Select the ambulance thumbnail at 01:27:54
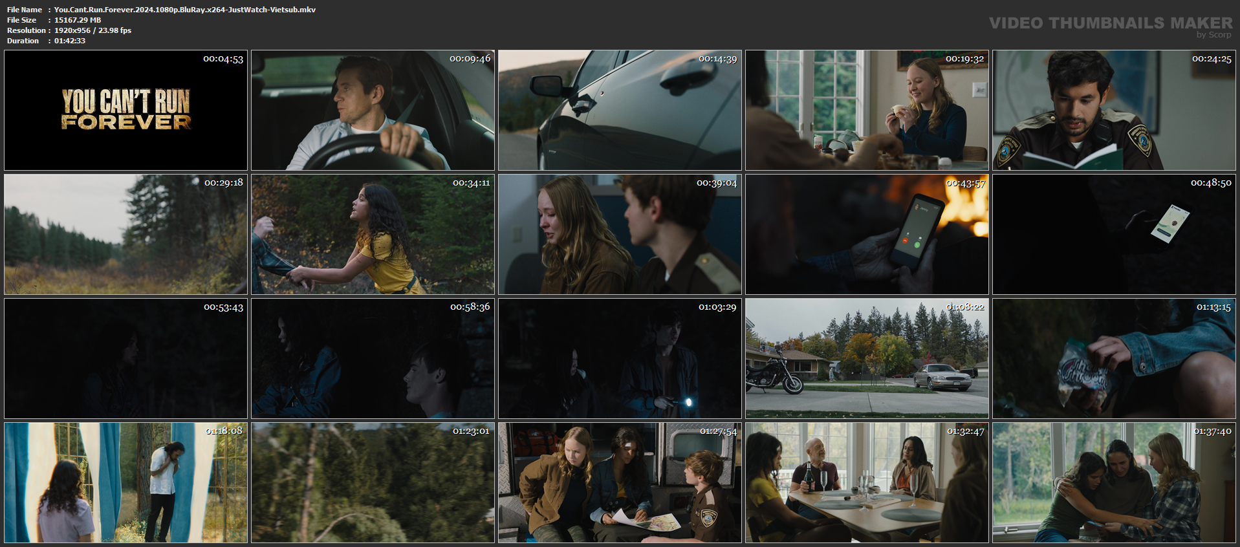 [x=620, y=483]
